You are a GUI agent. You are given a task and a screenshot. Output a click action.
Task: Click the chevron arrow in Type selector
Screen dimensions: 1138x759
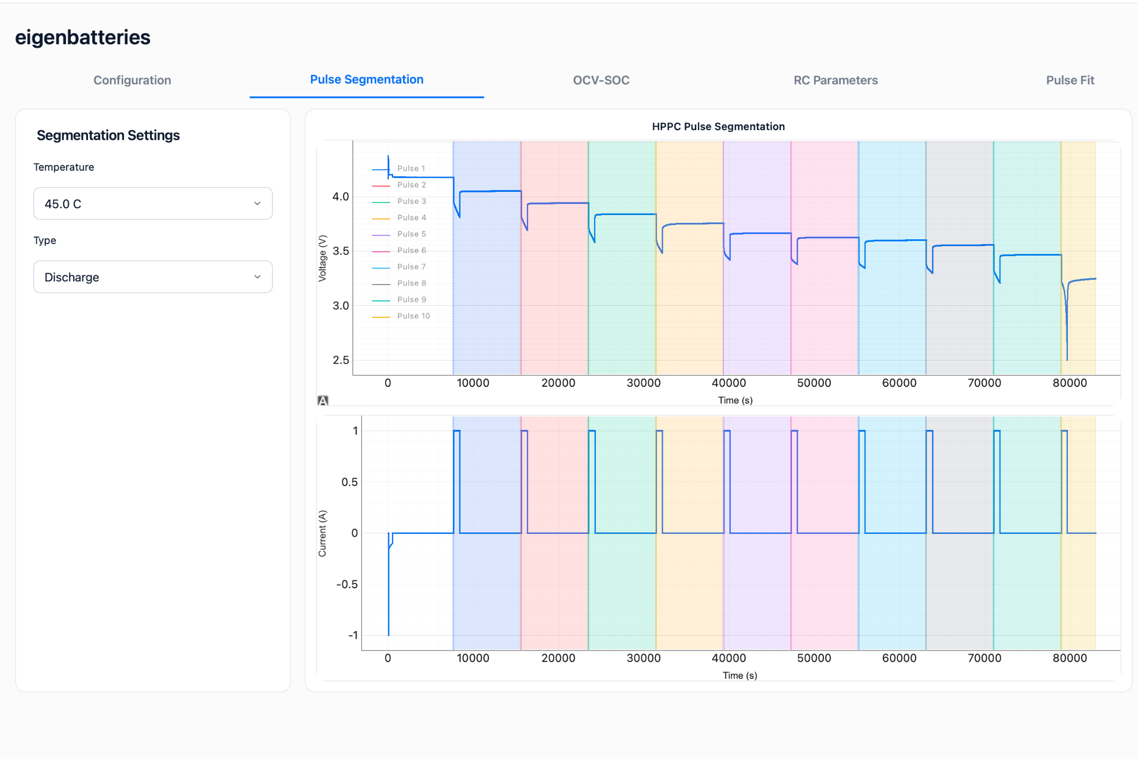click(257, 277)
